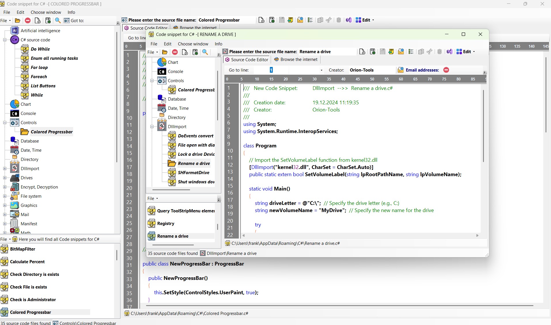Open Edit dropdown in Rename a drive toolbar
The image size is (551, 325).
tap(465, 52)
